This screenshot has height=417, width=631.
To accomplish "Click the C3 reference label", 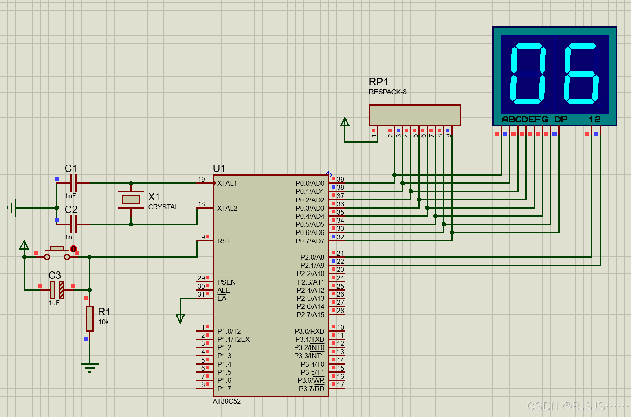I will pos(55,275).
